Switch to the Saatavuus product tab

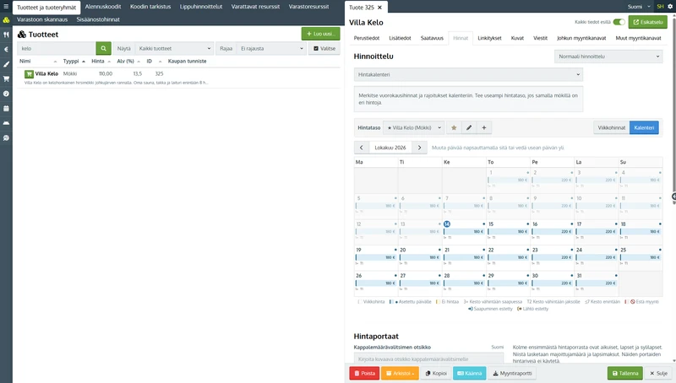click(432, 38)
